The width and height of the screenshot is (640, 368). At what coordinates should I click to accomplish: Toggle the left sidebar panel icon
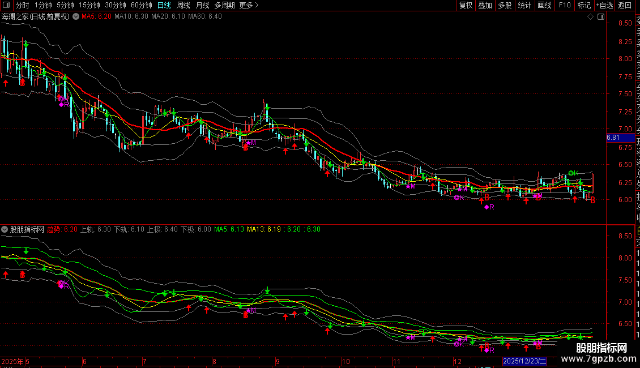click(x=7, y=5)
